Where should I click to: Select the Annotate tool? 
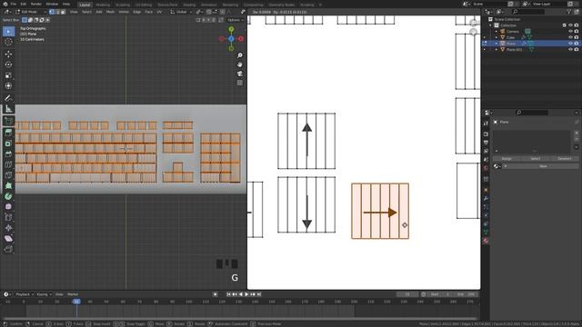(x=8, y=98)
